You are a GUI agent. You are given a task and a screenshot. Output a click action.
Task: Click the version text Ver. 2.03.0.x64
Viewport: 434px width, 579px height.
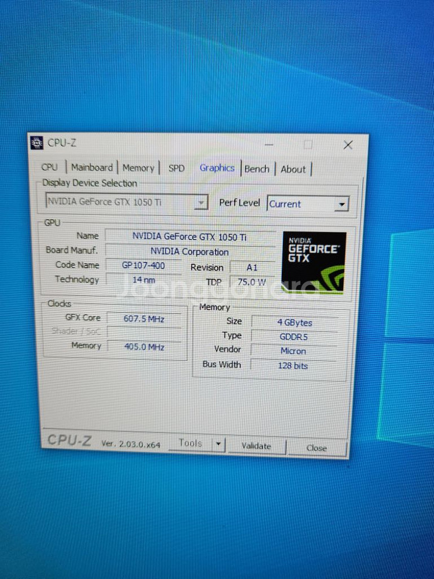click(x=131, y=444)
